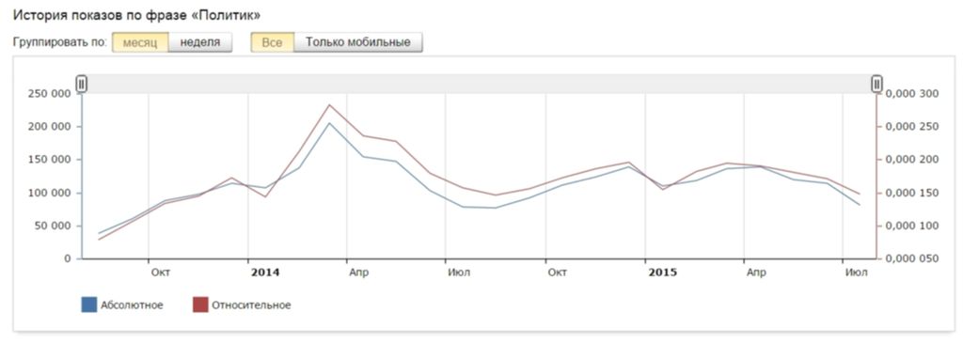Select the Все devices filter
This screenshot has height=343, width=963.
tap(272, 42)
